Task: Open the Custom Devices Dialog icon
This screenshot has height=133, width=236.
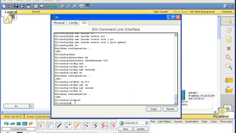Action: coord(87,6)
